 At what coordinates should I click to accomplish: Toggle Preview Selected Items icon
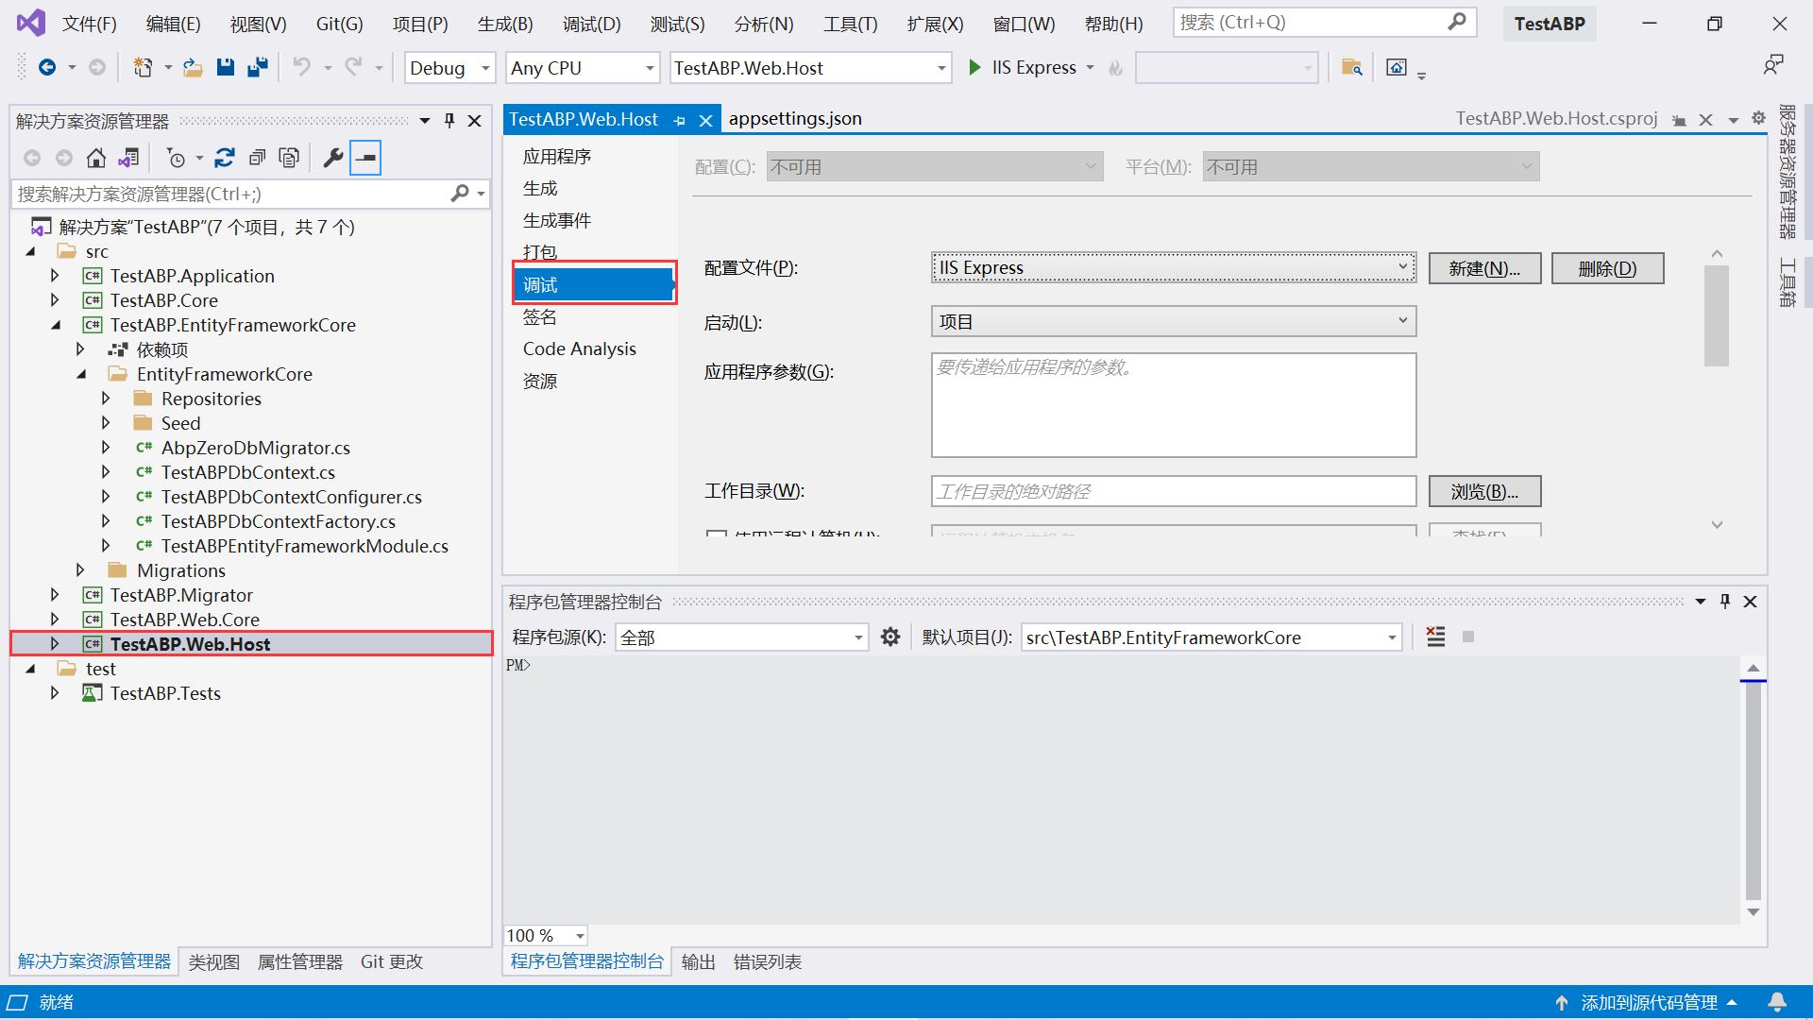point(365,158)
